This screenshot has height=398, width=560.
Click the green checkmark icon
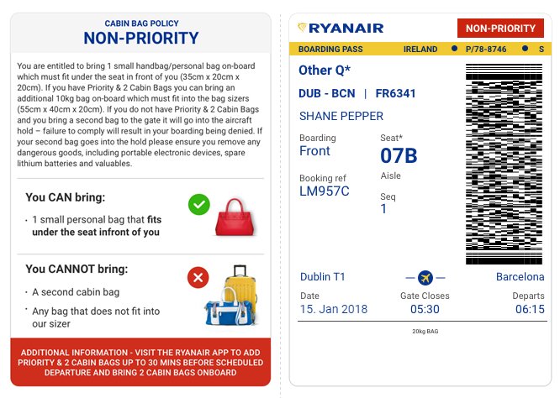[x=199, y=204]
